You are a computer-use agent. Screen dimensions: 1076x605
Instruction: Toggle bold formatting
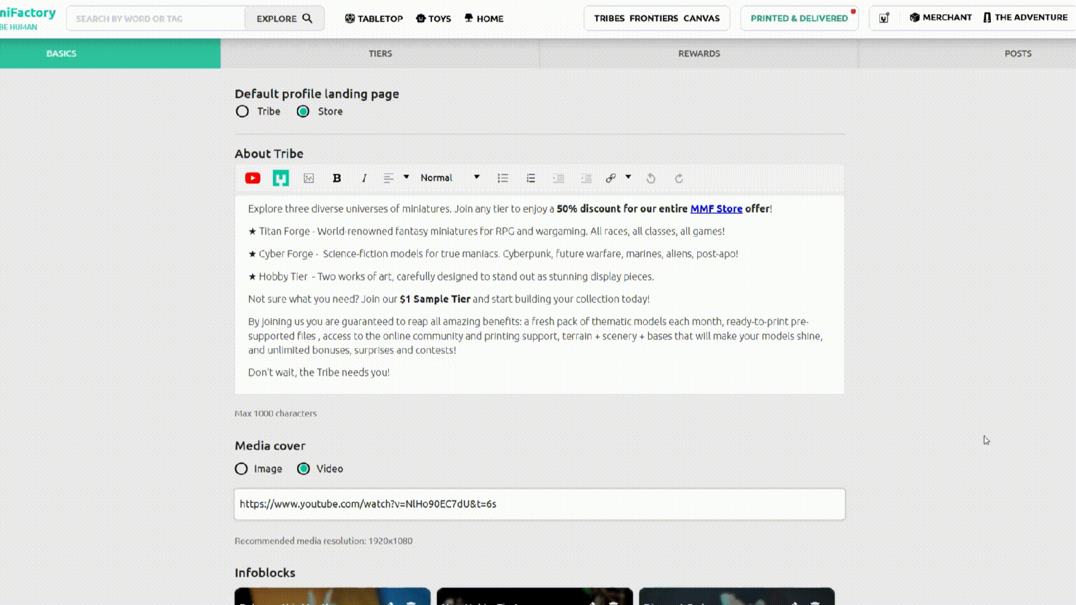[337, 178]
